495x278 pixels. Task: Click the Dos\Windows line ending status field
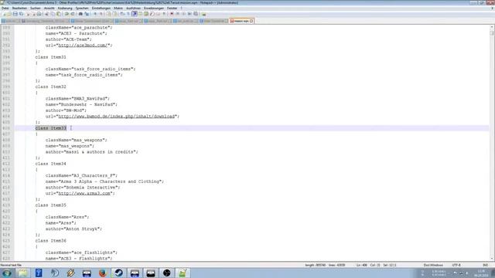point(433,265)
